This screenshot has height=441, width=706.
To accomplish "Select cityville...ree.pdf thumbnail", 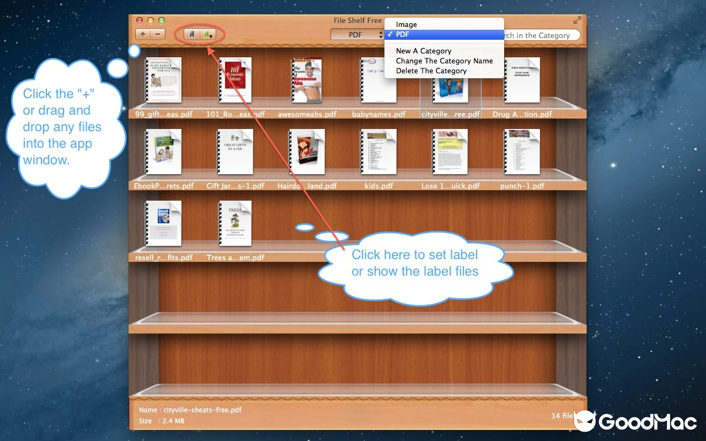I will point(450,90).
